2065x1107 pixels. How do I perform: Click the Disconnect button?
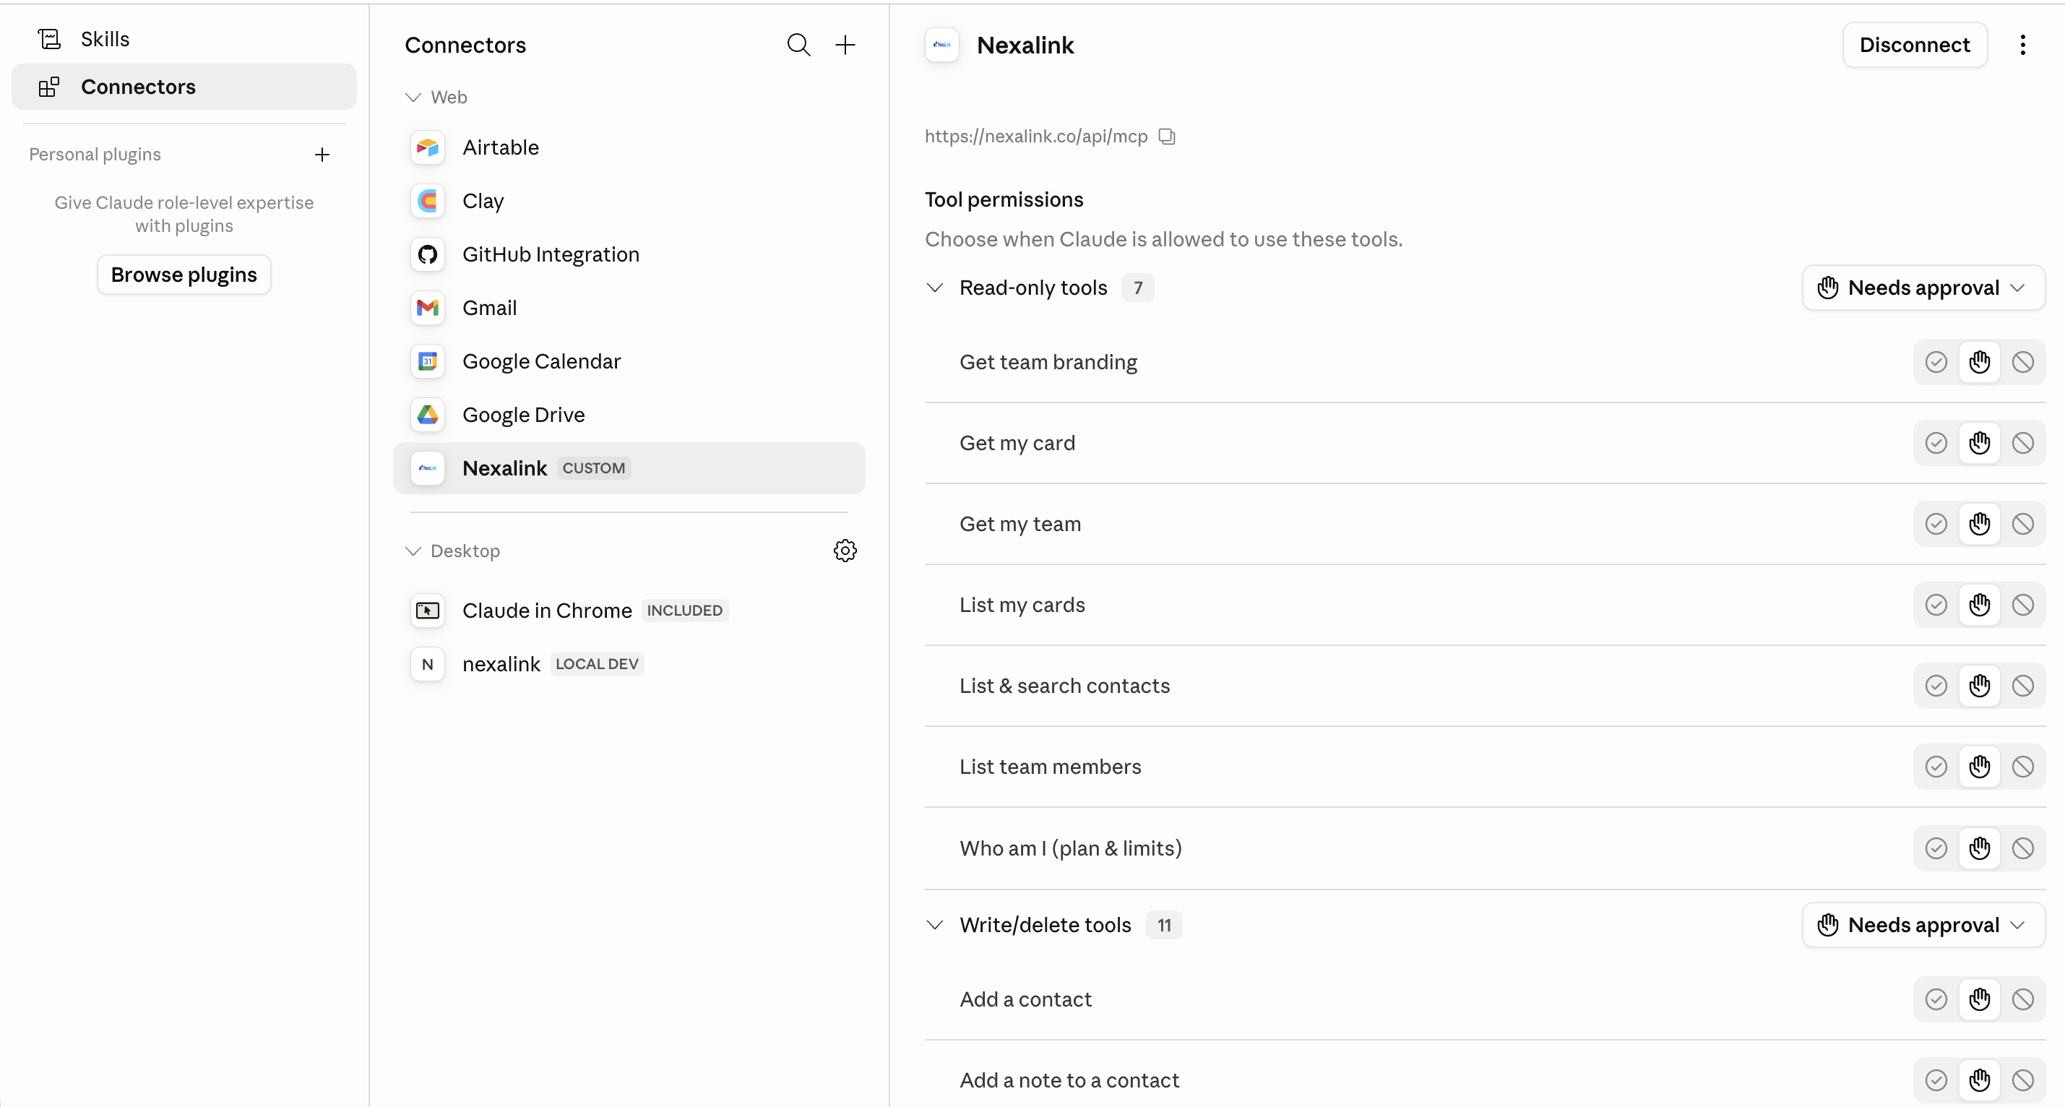(1914, 45)
